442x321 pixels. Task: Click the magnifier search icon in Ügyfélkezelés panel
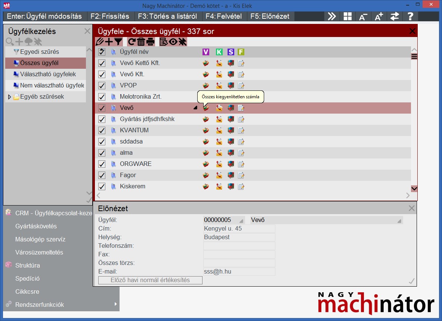click(10, 42)
